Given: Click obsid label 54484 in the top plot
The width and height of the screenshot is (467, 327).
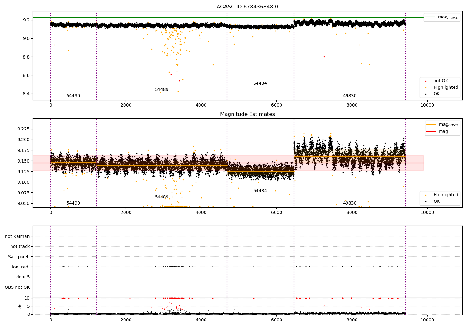Looking at the screenshot, I should click(260, 83).
